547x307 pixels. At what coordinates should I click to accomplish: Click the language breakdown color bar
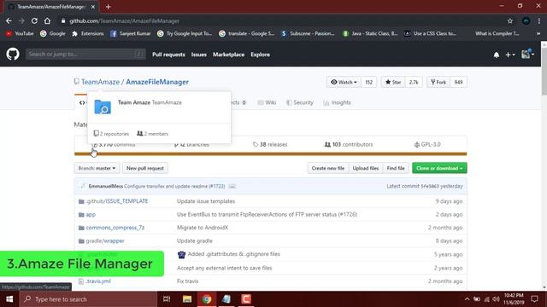[x=270, y=153]
